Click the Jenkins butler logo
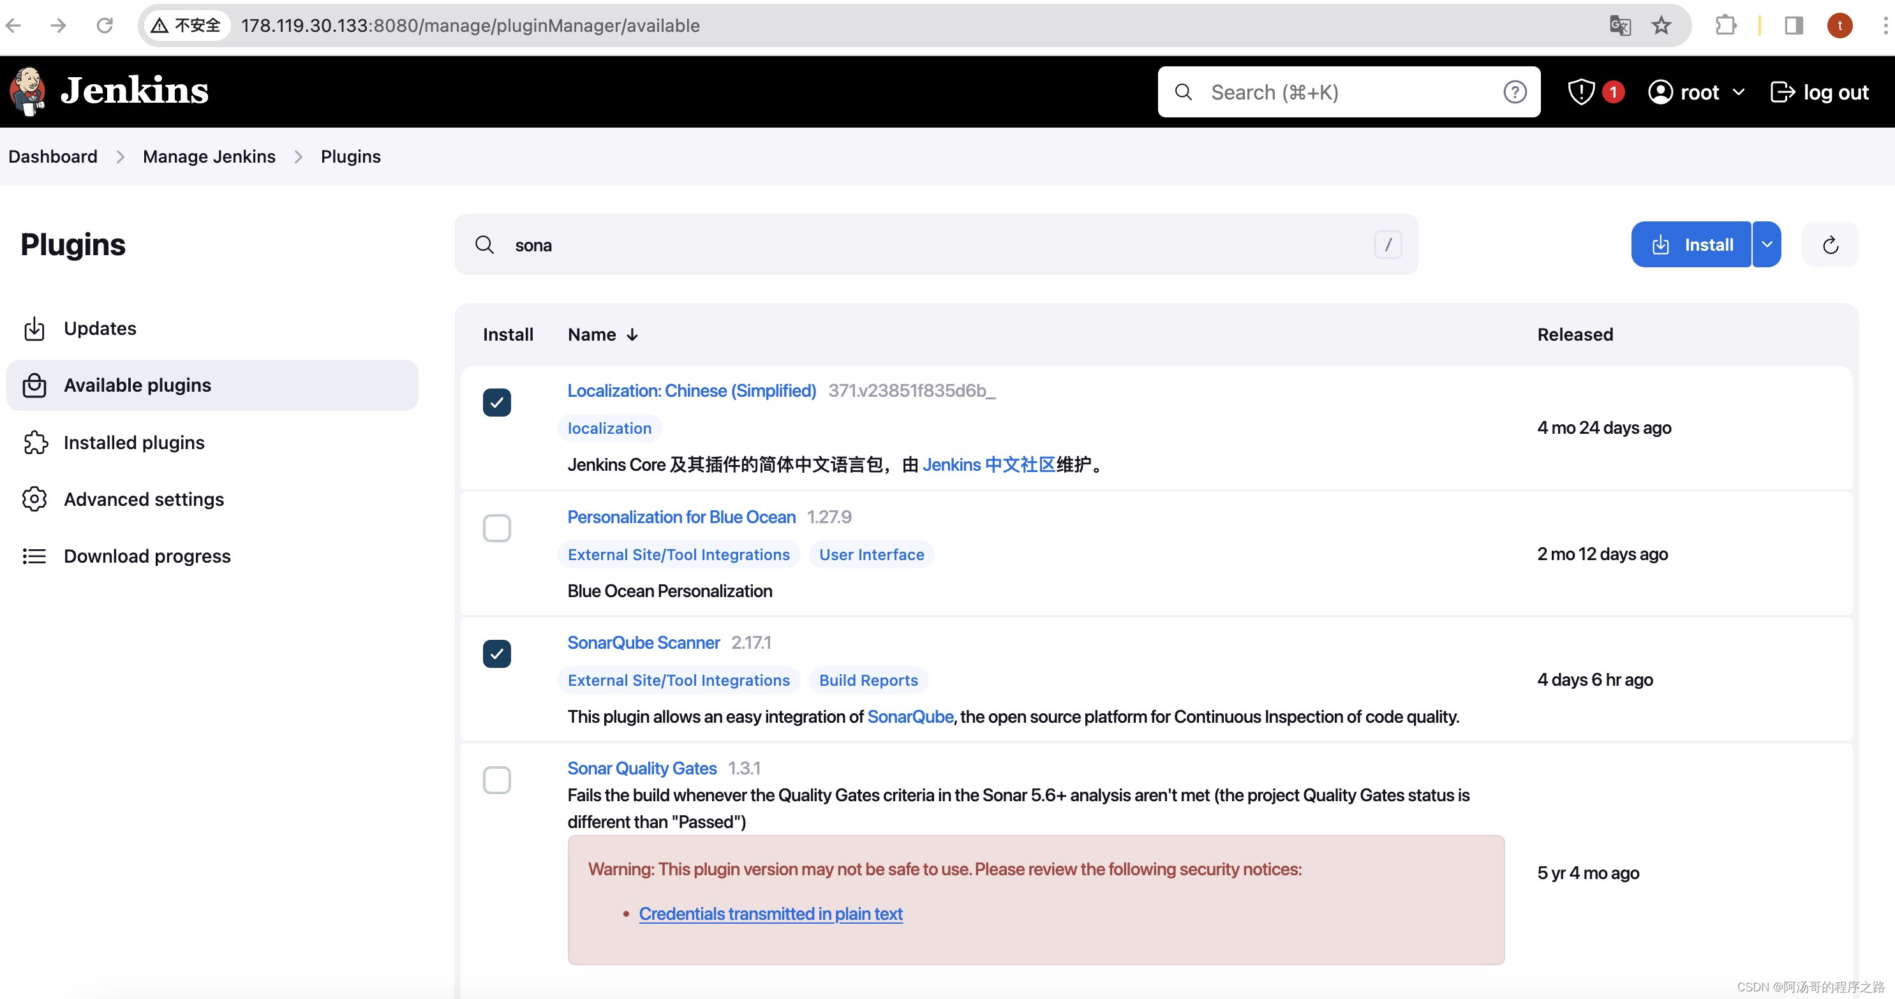Viewport: 1895px width, 999px height. pyautogui.click(x=28, y=92)
